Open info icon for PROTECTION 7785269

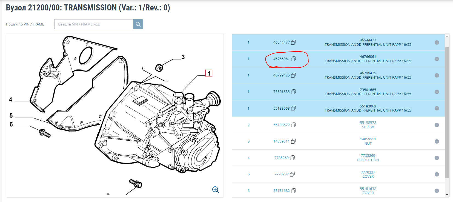(x=437, y=158)
